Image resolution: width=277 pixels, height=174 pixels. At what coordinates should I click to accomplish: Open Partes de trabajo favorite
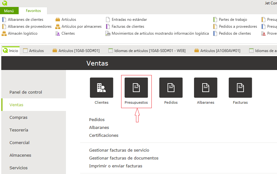(230, 20)
